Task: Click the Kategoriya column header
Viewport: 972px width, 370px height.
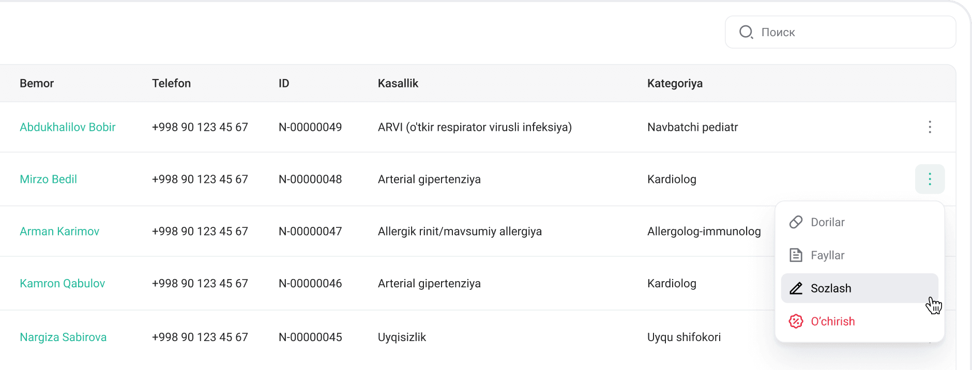Action: click(x=675, y=83)
